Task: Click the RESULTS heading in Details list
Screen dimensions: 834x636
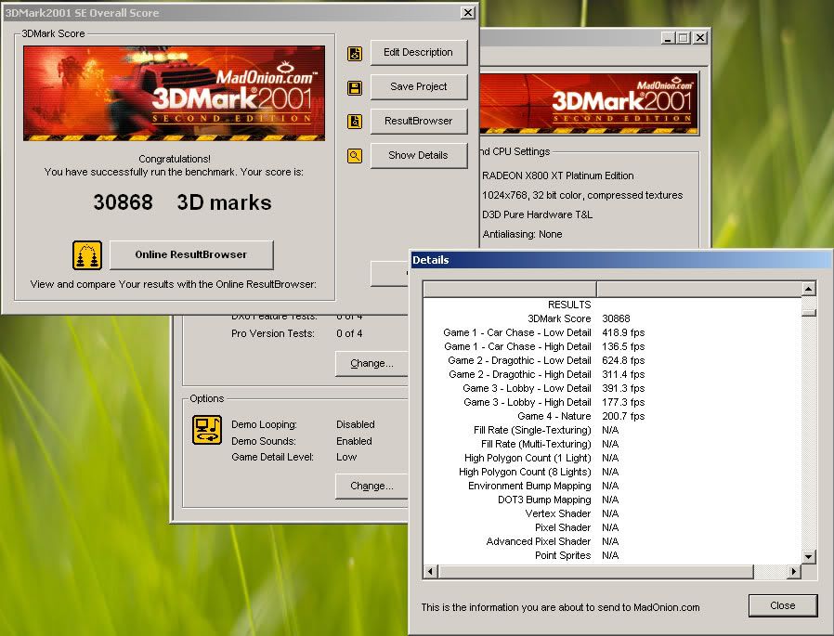Action: [569, 305]
